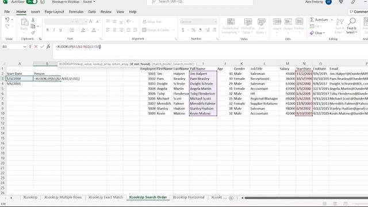
Task: Click the Cut scissors icon
Action: [33, 20]
